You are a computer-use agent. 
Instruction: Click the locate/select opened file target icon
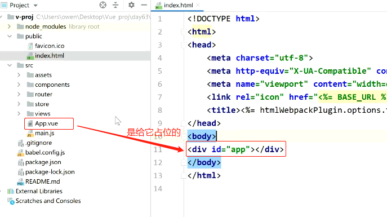pyautogui.click(x=103, y=5)
